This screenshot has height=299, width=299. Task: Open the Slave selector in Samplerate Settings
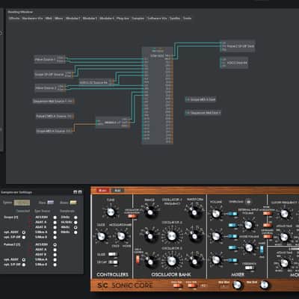point(51,203)
